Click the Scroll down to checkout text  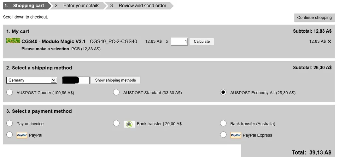click(26, 17)
